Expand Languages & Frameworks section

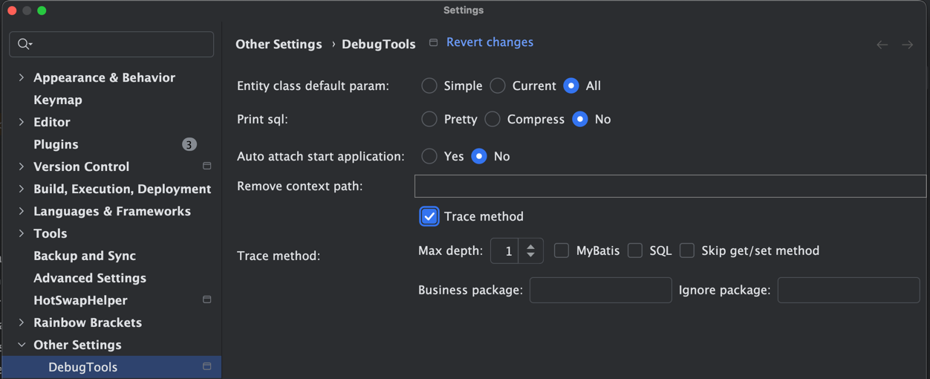(x=21, y=211)
